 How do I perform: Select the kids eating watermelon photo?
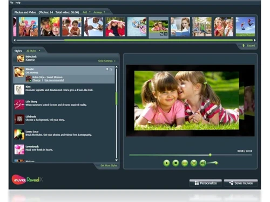[224, 27]
